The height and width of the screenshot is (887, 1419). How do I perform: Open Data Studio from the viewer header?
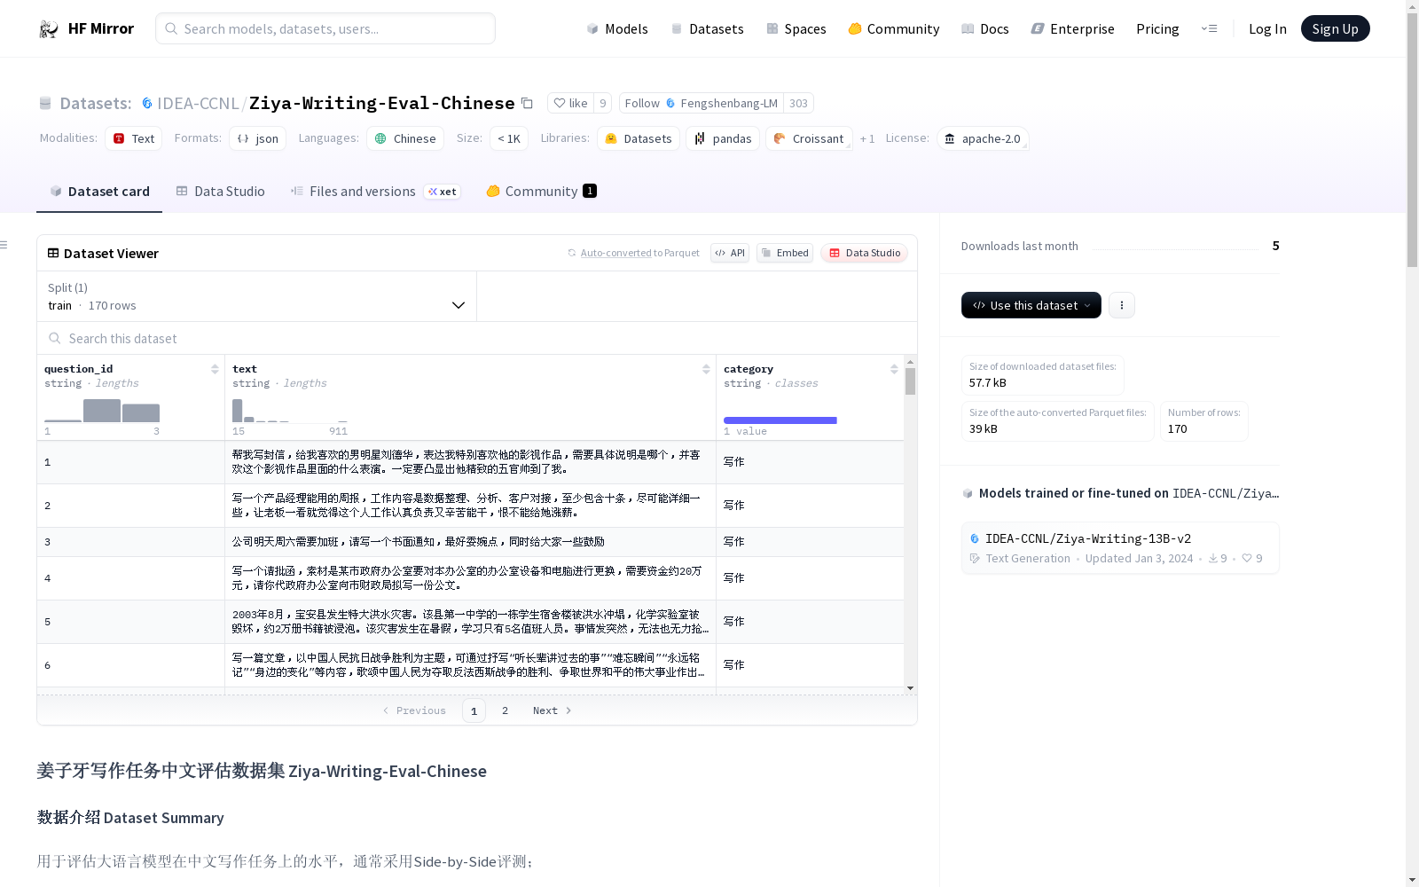864,253
